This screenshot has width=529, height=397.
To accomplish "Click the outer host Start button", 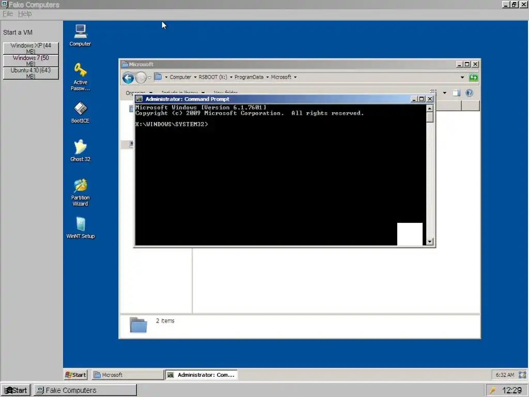I will (x=16, y=390).
